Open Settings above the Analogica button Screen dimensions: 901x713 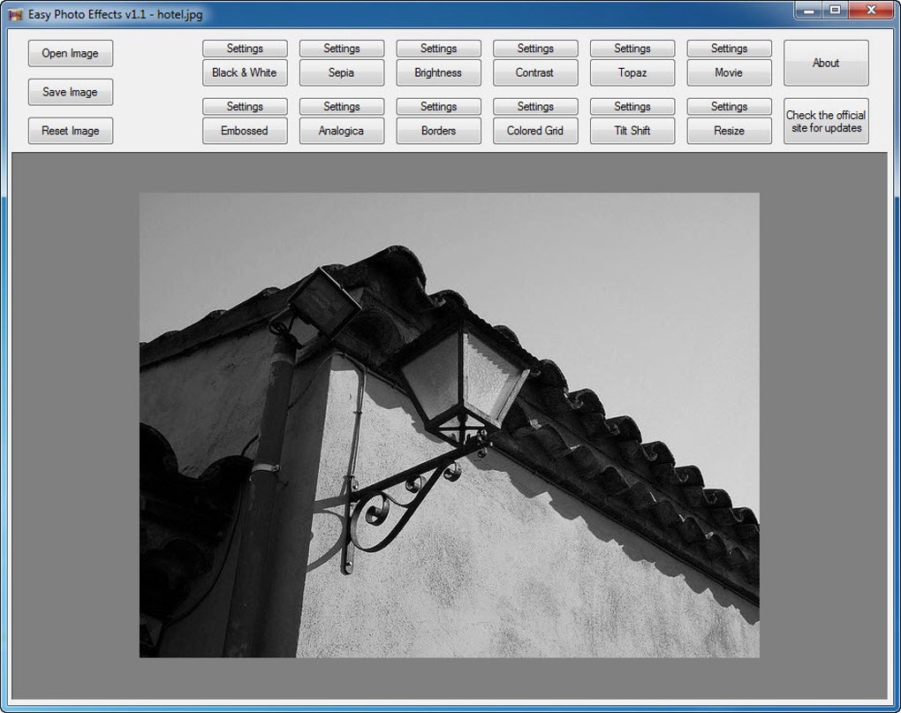[x=341, y=106]
